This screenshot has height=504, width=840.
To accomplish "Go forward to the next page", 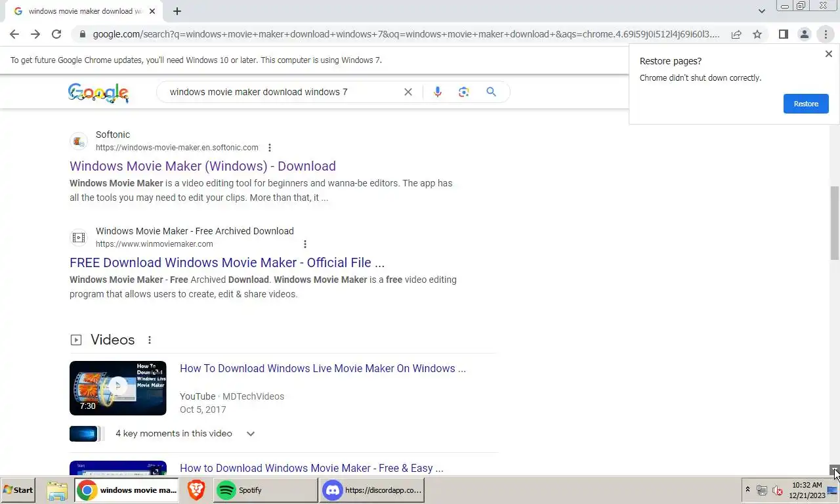I will (35, 34).
